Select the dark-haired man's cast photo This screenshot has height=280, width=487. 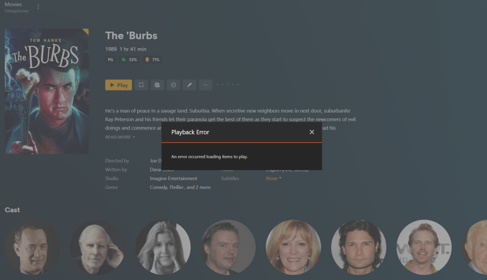pyautogui.click(x=359, y=247)
